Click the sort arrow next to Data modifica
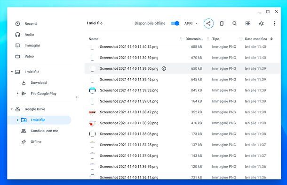Image resolution: width=287 pixels, height=185 pixels. [x=271, y=39]
